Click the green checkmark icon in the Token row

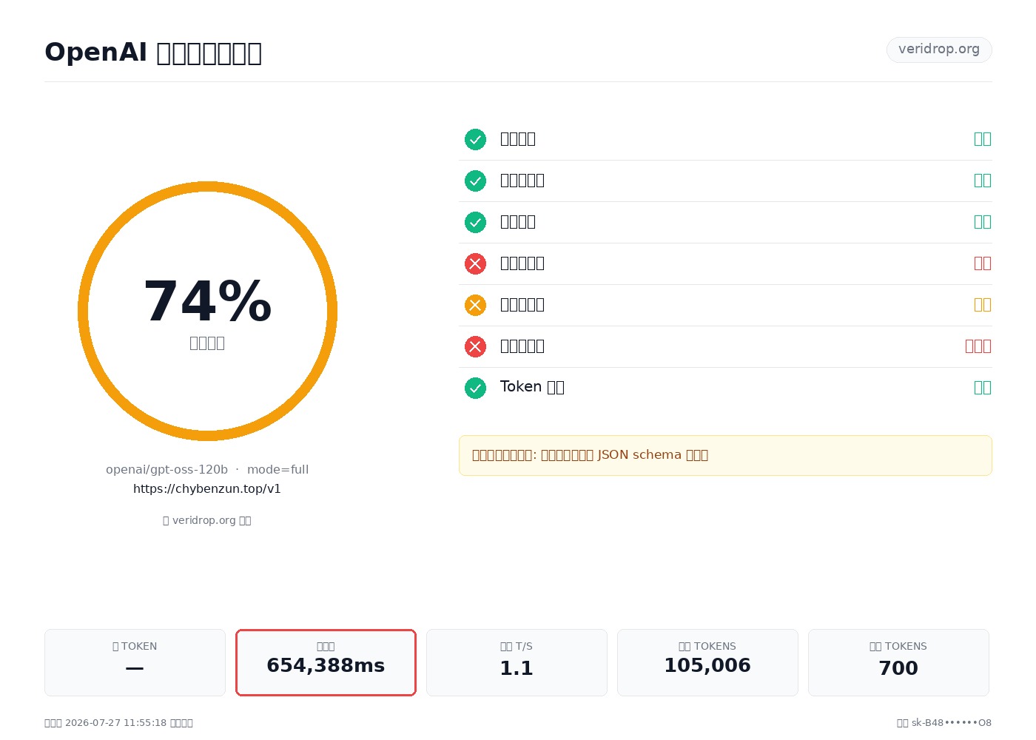[475, 388]
